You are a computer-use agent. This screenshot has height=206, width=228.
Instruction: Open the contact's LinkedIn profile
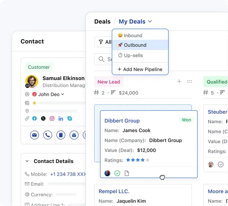pos(61,119)
